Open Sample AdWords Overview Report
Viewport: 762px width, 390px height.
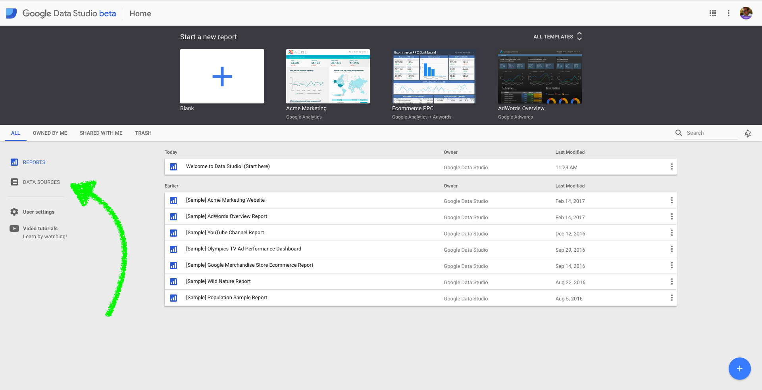pos(227,216)
